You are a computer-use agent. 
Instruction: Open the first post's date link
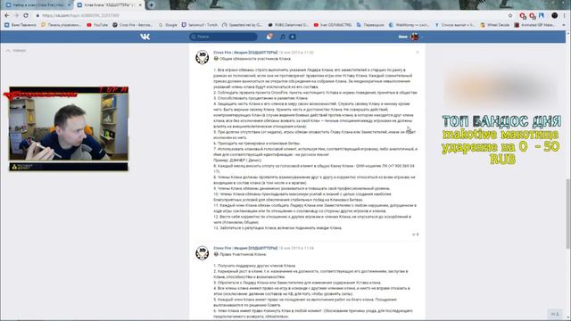click(x=295, y=53)
